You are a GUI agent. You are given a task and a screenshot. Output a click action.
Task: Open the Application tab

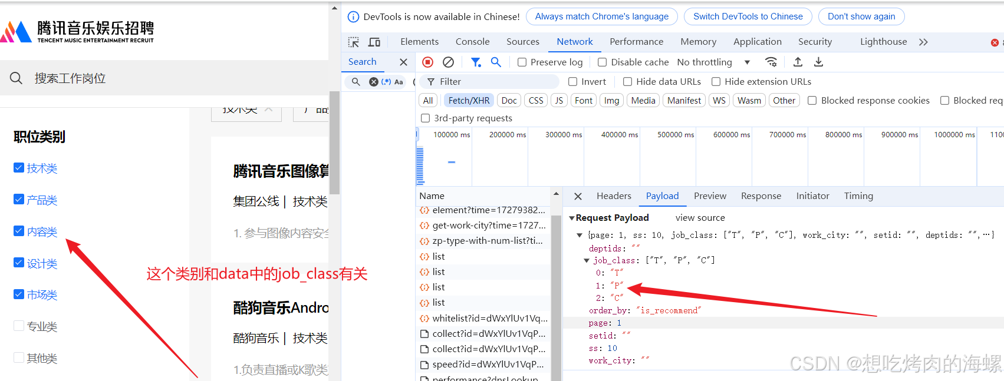click(758, 42)
